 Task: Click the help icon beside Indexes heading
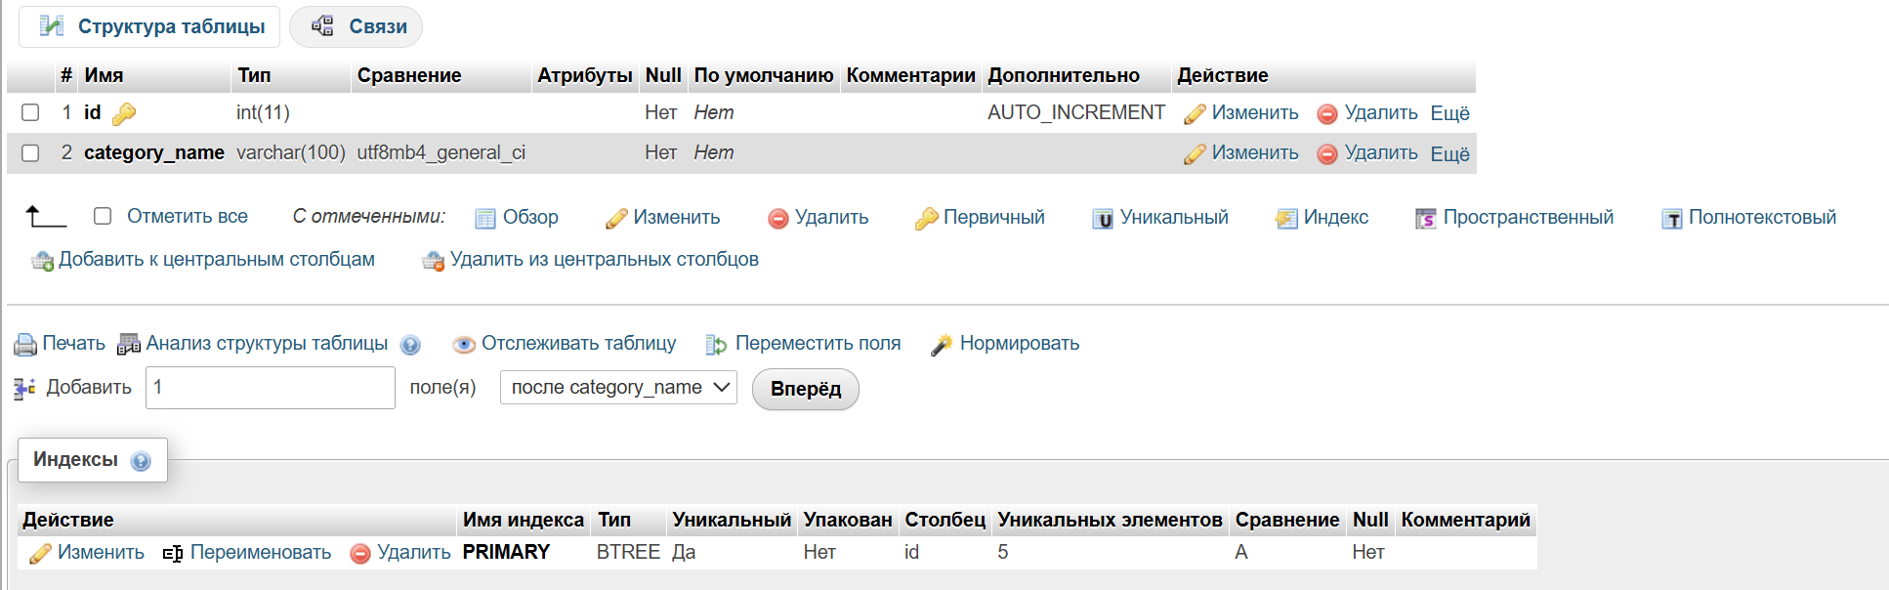(141, 461)
